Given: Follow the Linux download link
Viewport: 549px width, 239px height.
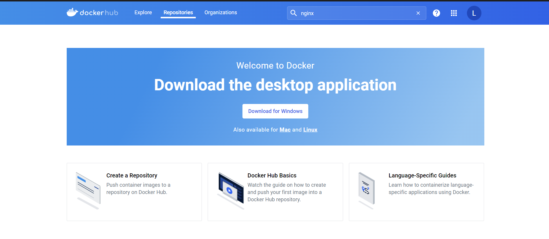Looking at the screenshot, I should tap(310, 130).
